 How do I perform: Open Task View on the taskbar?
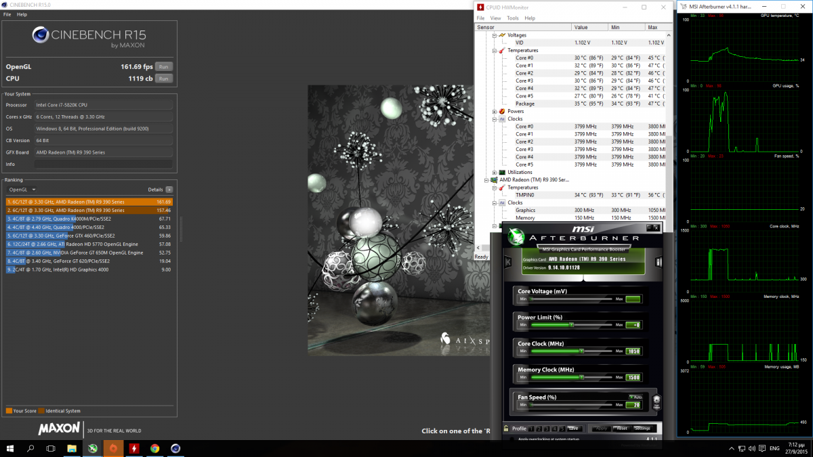click(x=51, y=448)
